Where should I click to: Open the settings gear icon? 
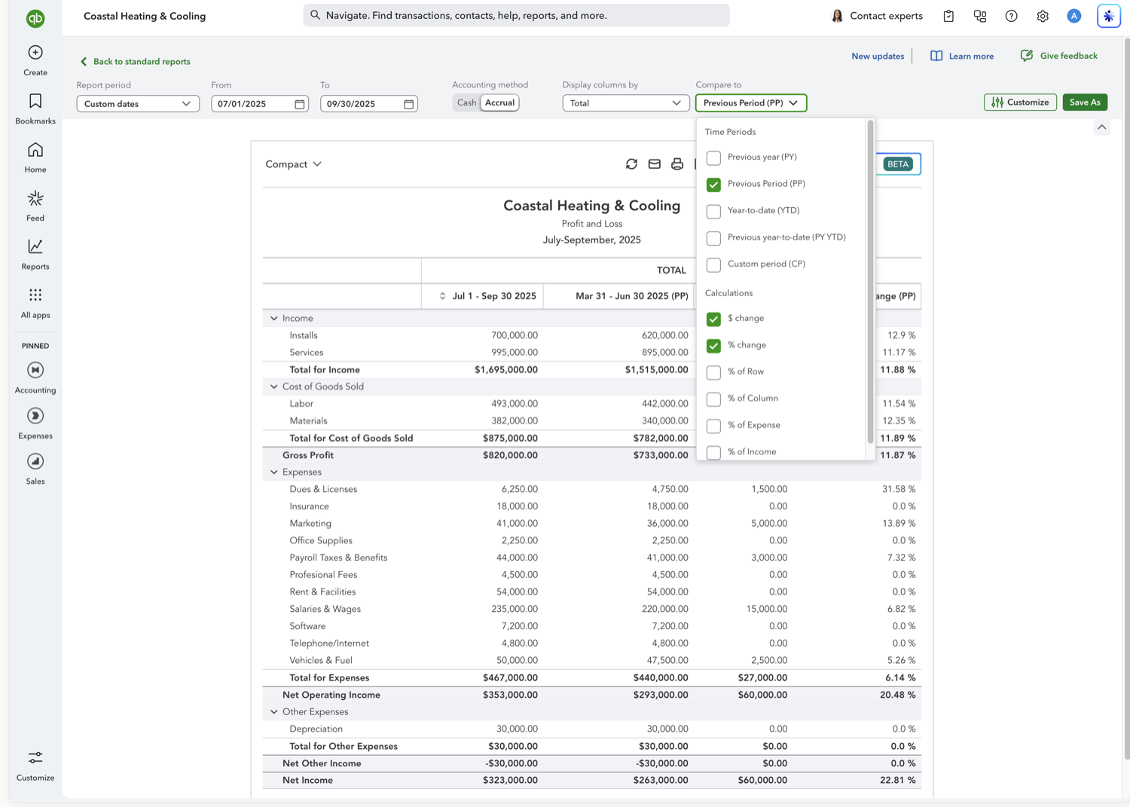pos(1043,16)
